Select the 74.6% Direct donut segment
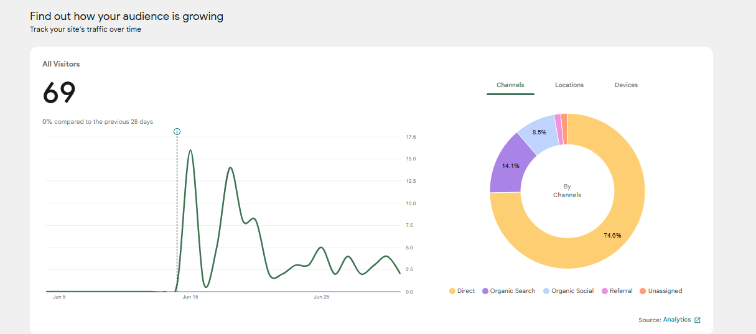The image size is (756, 334). click(613, 235)
